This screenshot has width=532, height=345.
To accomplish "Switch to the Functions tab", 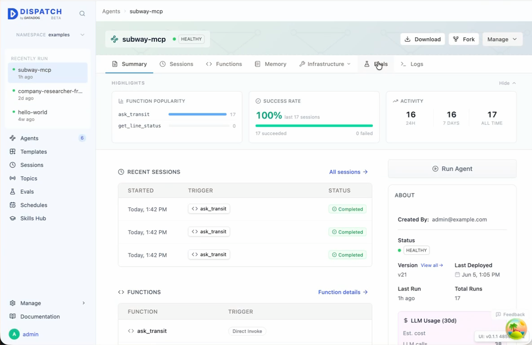I will point(224,64).
